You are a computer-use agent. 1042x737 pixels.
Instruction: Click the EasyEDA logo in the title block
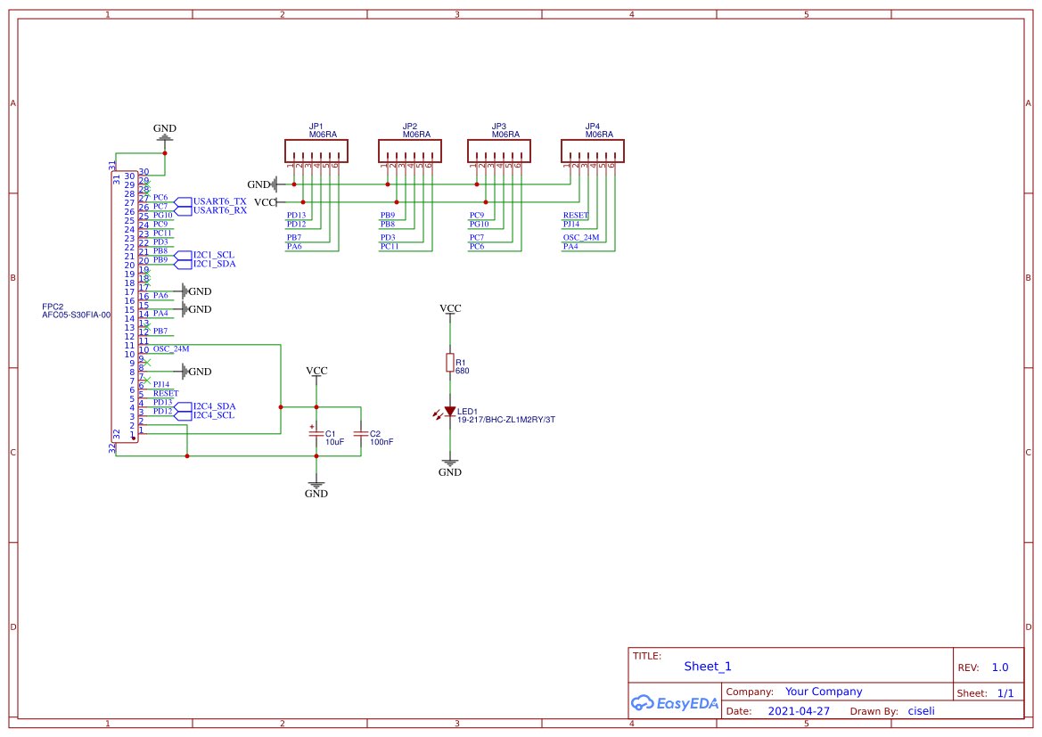click(675, 703)
